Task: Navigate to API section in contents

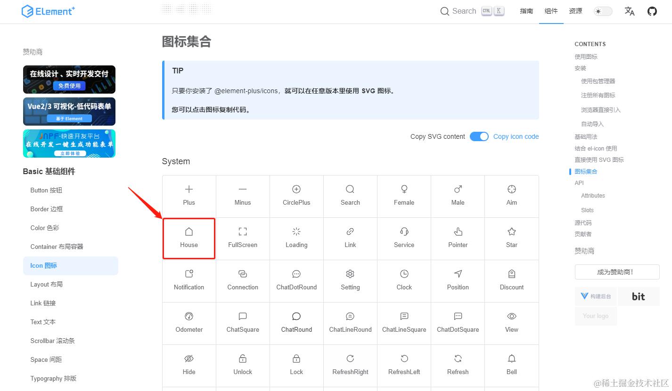Action: click(579, 183)
